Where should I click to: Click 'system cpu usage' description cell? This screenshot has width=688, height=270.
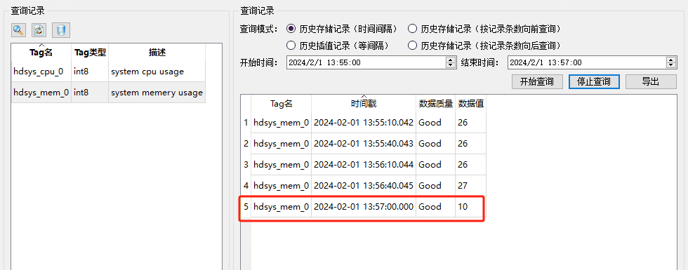click(157, 72)
